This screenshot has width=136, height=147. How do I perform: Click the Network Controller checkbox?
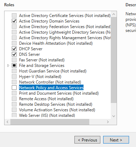pos(14,82)
